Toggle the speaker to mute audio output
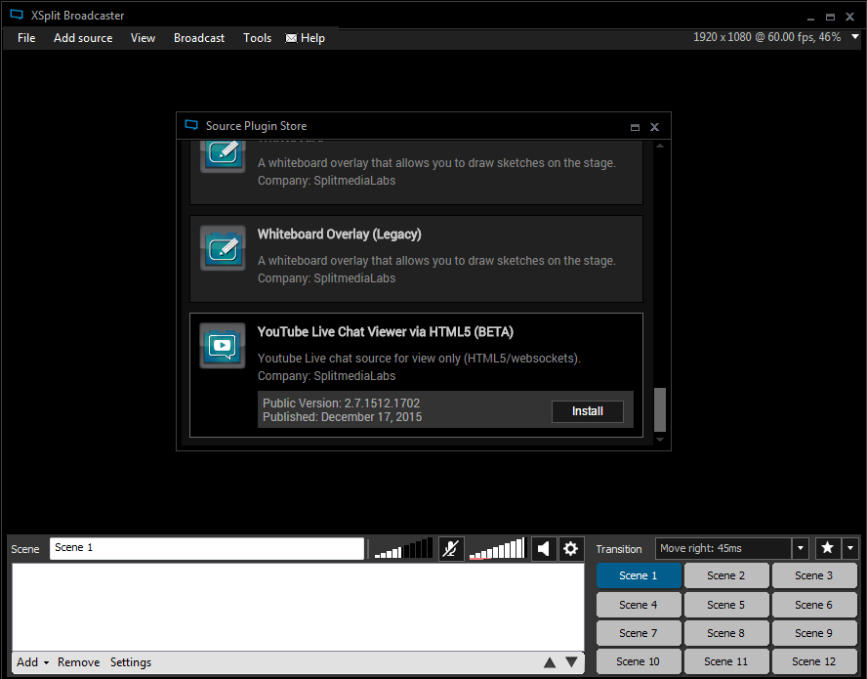Image resolution: width=867 pixels, height=679 pixels. pos(544,548)
